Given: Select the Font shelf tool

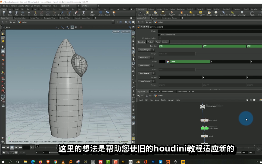Looking at the screenshot, I should point(84,13).
